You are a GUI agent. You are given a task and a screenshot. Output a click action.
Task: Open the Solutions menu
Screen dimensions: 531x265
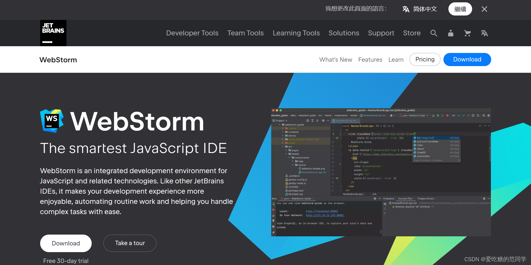point(344,33)
